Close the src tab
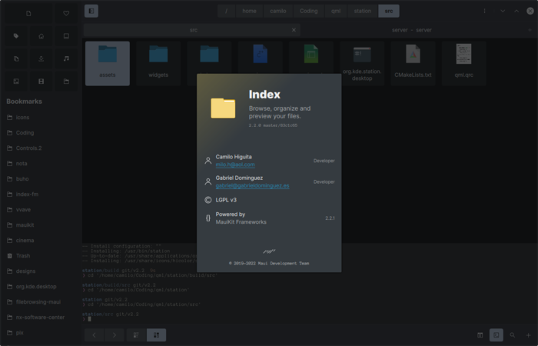 click(294, 30)
